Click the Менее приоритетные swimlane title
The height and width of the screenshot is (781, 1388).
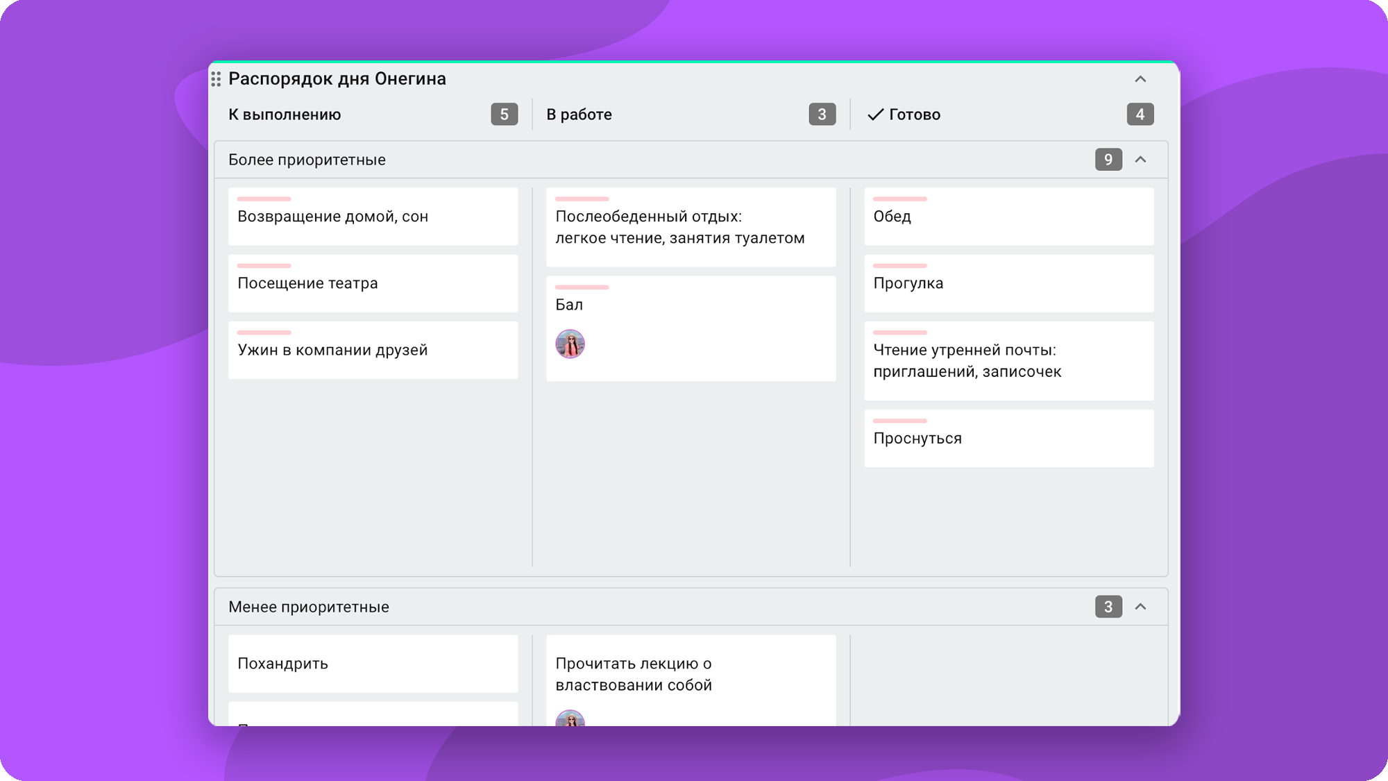tap(309, 607)
